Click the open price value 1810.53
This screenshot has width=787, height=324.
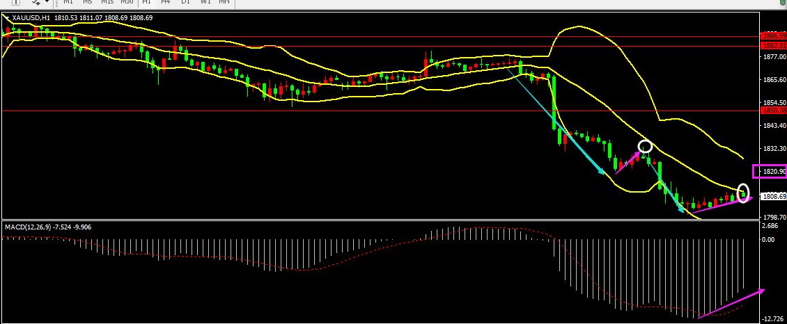click(64, 18)
